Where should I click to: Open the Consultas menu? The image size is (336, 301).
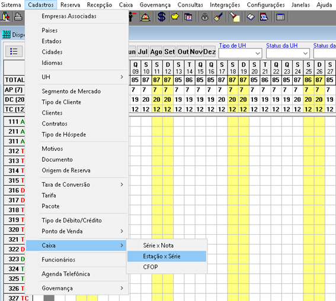pyautogui.click(x=190, y=5)
